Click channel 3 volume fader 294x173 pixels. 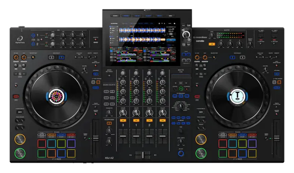click(123, 136)
